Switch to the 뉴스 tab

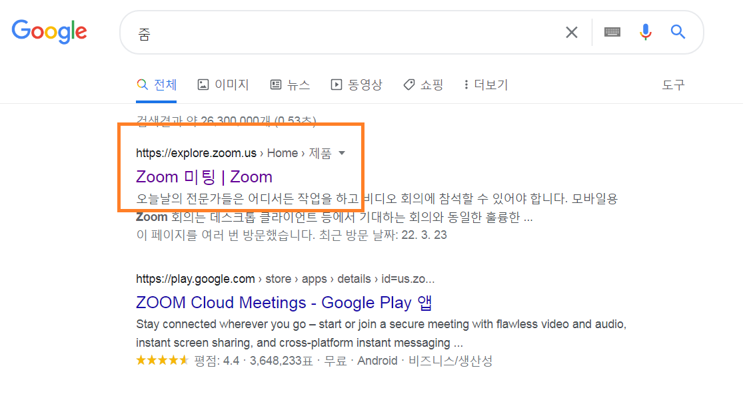[290, 85]
